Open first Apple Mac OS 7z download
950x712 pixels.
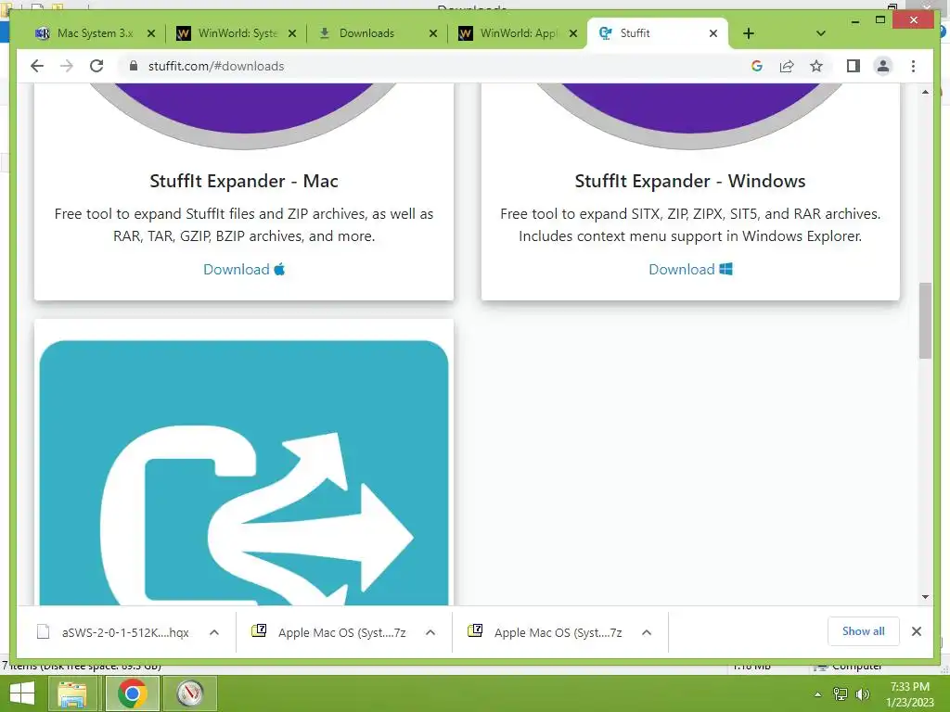[329, 632]
